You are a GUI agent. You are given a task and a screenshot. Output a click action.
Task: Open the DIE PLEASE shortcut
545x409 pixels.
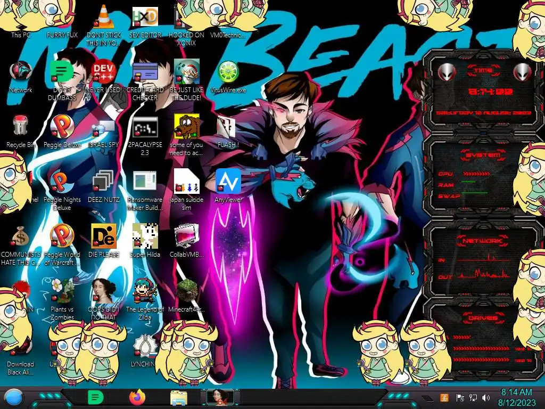(x=104, y=241)
